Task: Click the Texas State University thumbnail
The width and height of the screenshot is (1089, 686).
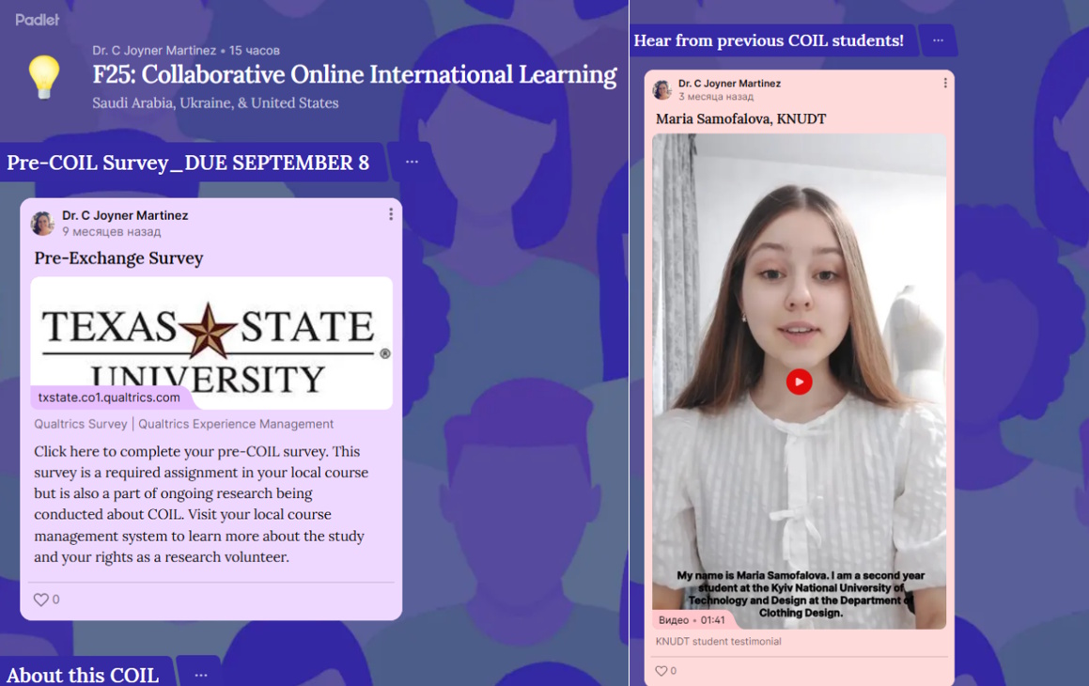Action: pos(211,338)
